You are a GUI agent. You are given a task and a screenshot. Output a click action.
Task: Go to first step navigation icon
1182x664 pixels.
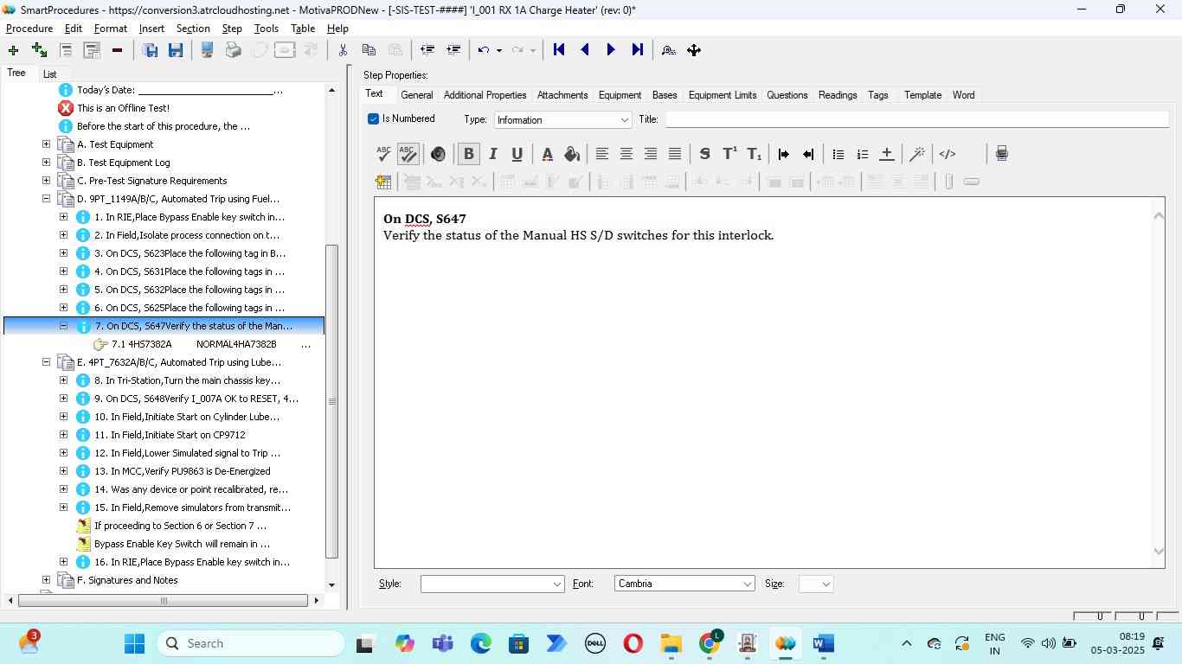[559, 50]
